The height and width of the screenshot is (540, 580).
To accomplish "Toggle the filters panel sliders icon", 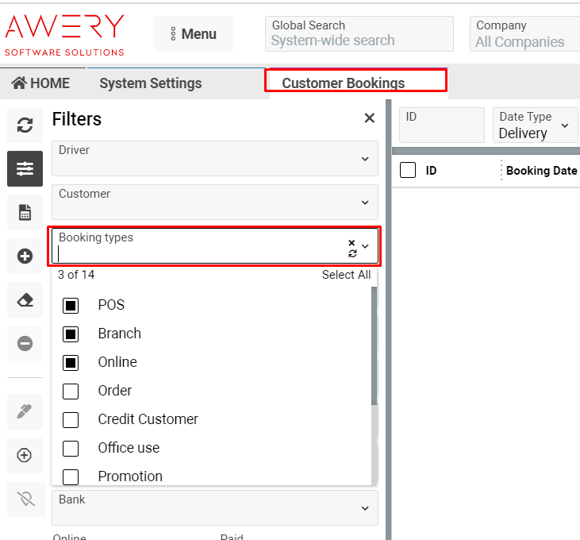I will pyautogui.click(x=25, y=168).
